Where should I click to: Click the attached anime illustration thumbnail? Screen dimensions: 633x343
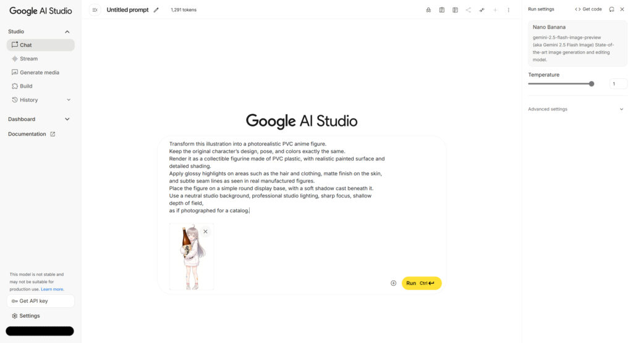point(192,257)
